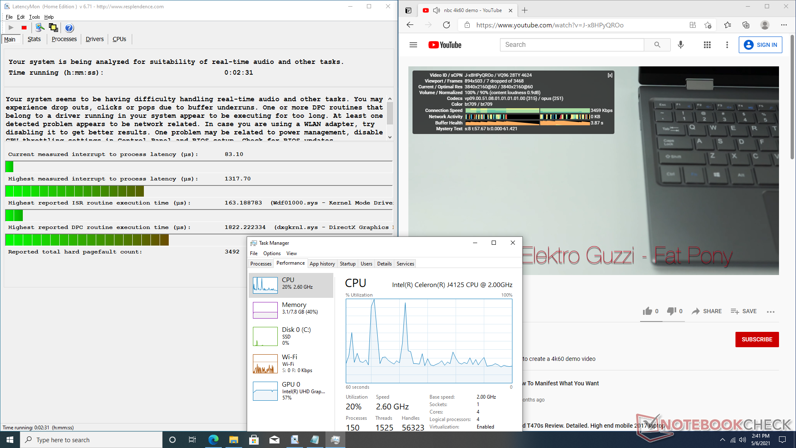Show hidden system tray icons chevron
Screen dimensions: 796x448
point(723,440)
